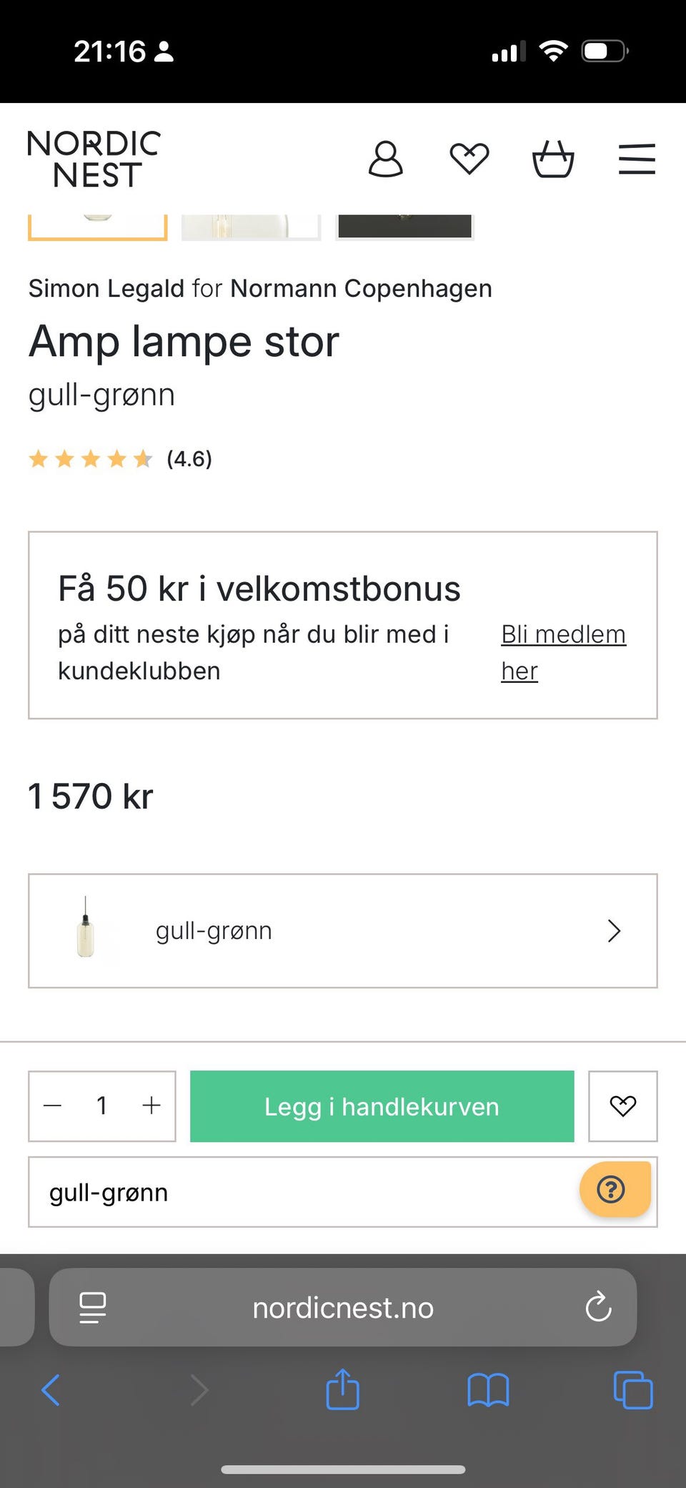Tap the nordicnest.no address bar
Screen dimensions: 686x1488
[343, 1308]
